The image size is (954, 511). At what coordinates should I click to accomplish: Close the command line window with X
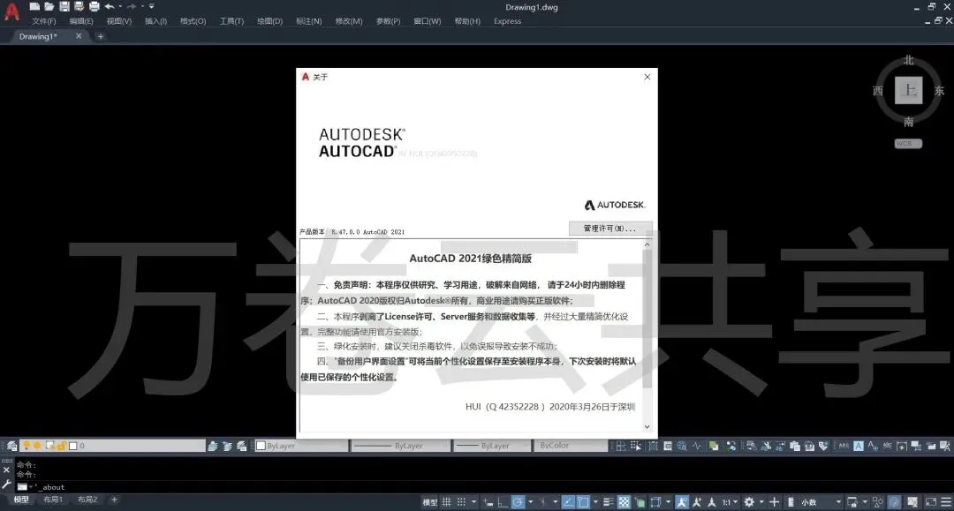(x=6, y=470)
